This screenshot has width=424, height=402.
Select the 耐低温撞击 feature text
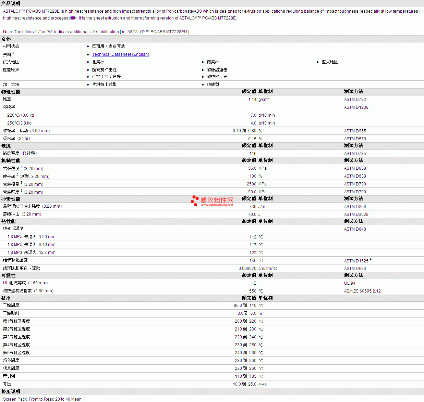(217, 70)
